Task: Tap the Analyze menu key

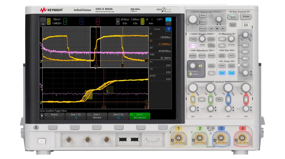Action: [193, 56]
